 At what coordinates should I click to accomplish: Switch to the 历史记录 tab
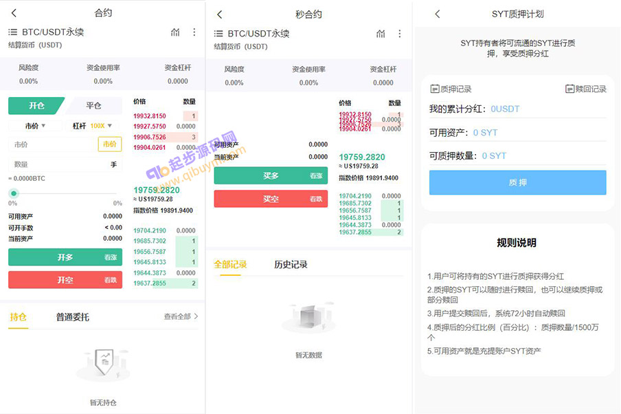tap(291, 264)
